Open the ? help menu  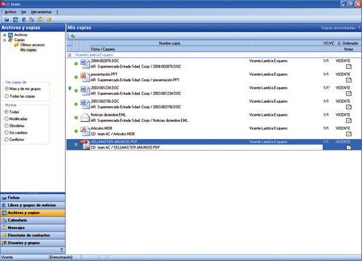57,12
